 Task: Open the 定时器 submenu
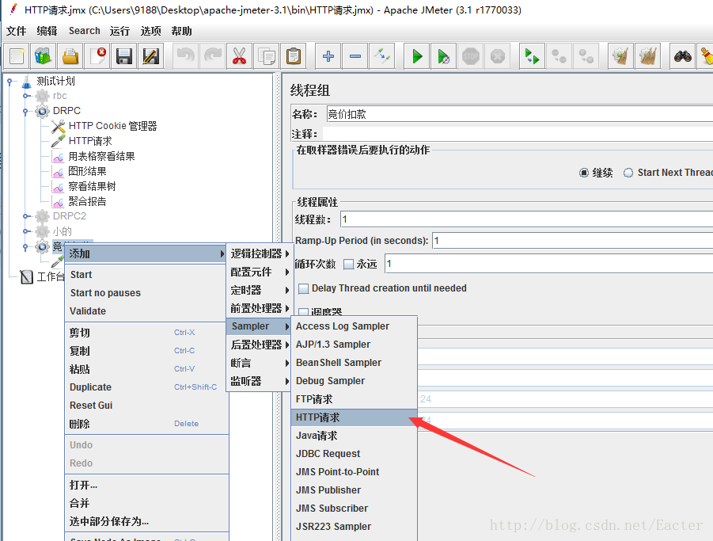[x=260, y=290]
